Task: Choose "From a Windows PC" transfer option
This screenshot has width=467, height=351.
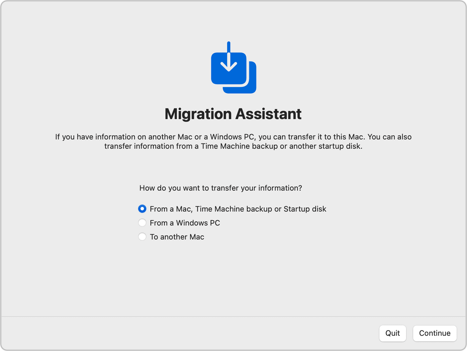Action: 142,223
